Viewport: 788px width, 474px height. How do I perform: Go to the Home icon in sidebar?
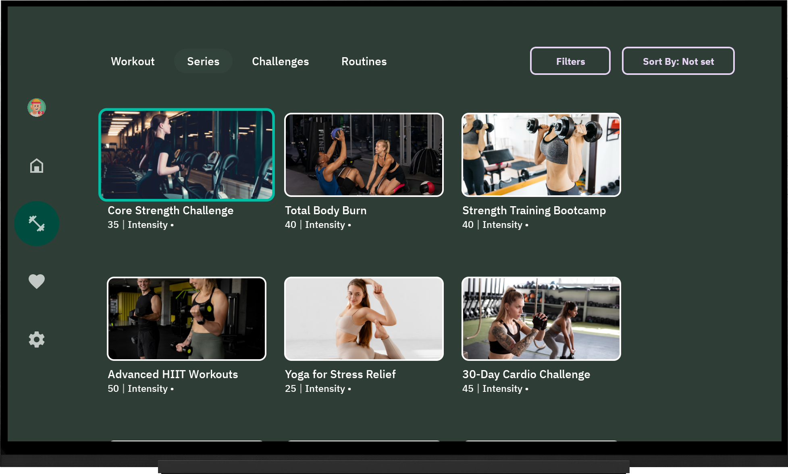37,166
